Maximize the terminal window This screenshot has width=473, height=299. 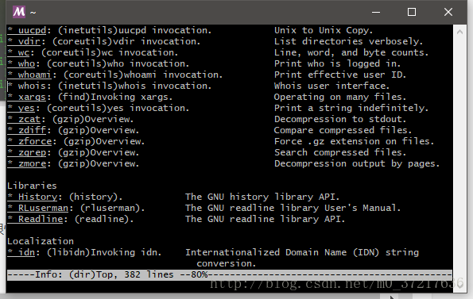click(x=412, y=12)
